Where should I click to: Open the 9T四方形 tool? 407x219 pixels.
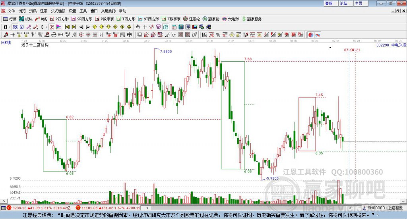click(149, 19)
